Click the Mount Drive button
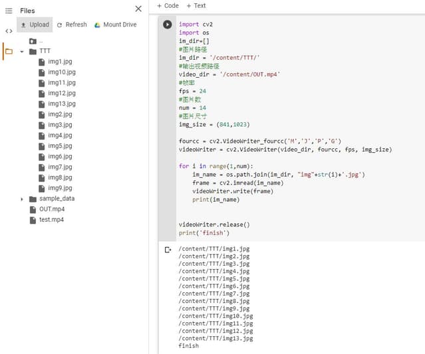Viewport: 425px width, 354px height. click(x=114, y=25)
